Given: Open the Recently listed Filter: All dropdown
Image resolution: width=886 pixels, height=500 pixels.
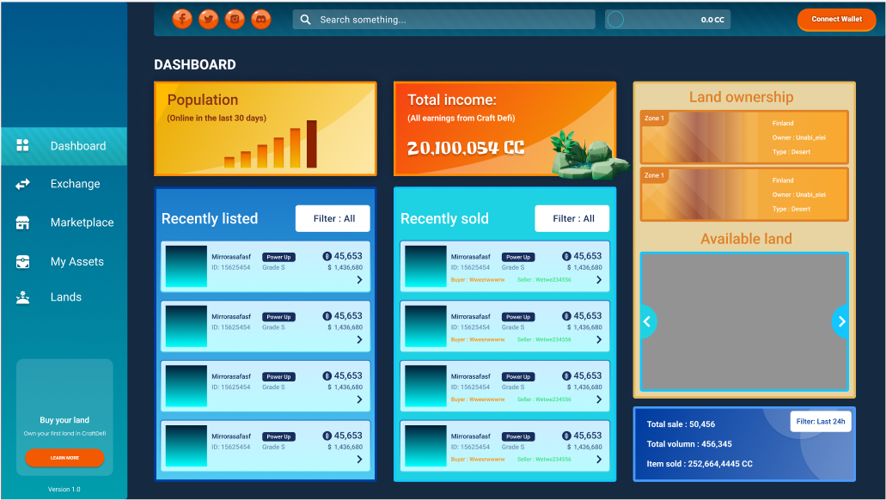Looking at the screenshot, I should tap(333, 218).
